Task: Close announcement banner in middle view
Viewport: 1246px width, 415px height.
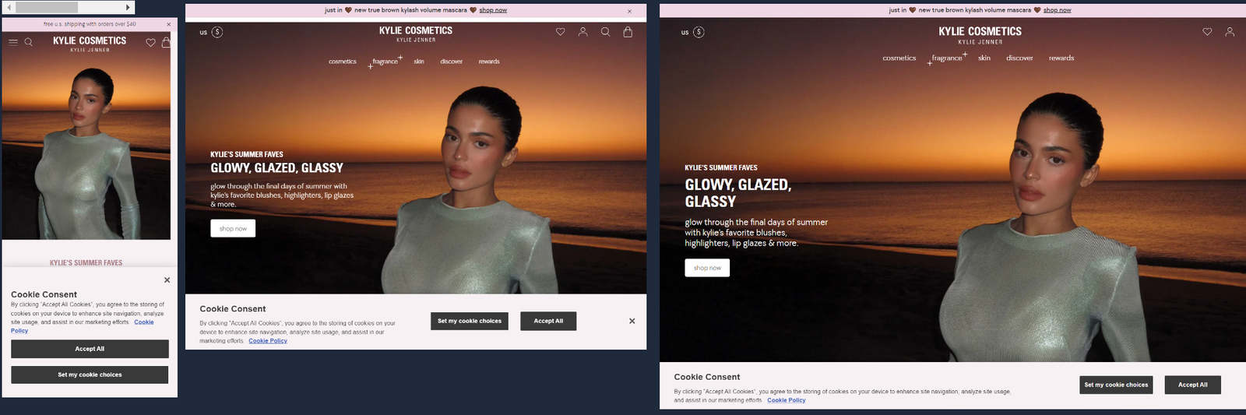Action: (x=630, y=11)
